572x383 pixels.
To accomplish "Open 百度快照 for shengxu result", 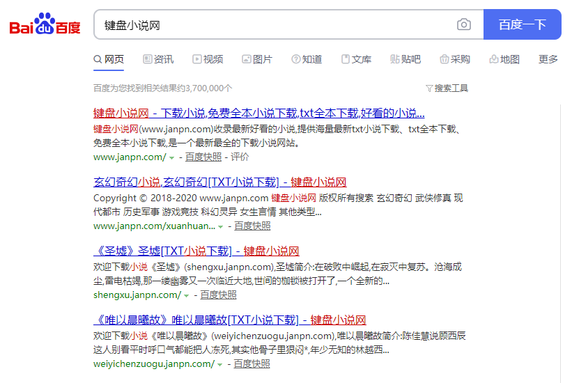I will [218, 295].
